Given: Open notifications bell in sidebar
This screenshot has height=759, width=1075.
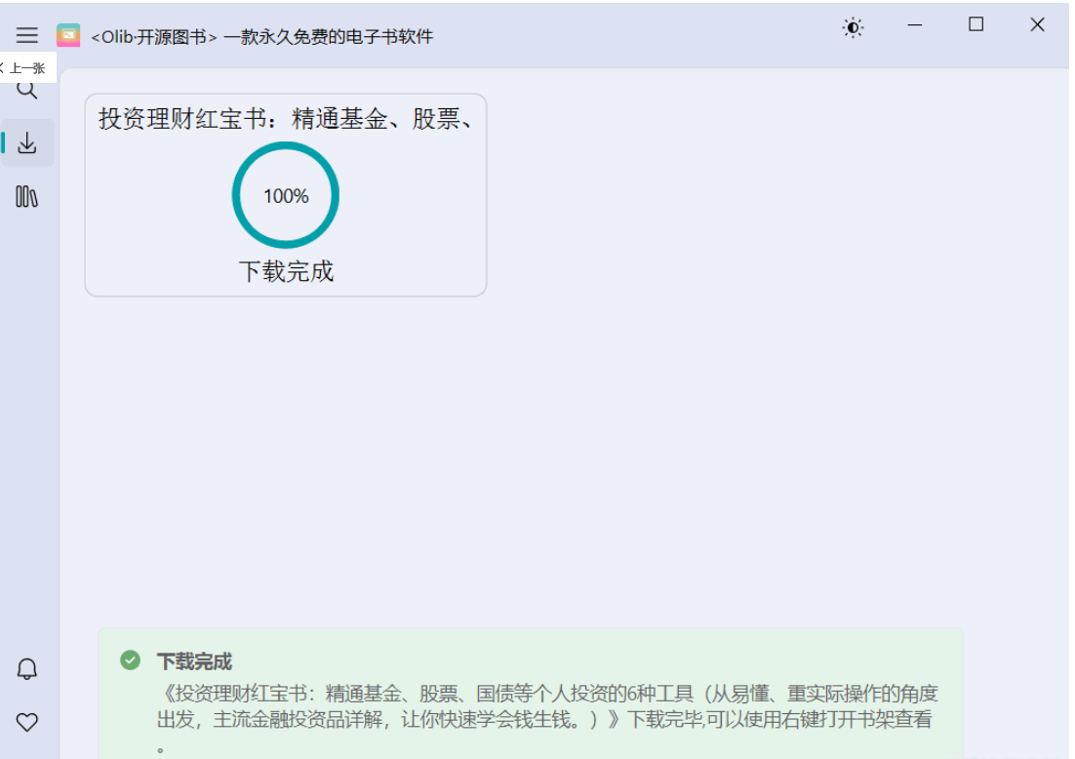Looking at the screenshot, I should click(26, 668).
